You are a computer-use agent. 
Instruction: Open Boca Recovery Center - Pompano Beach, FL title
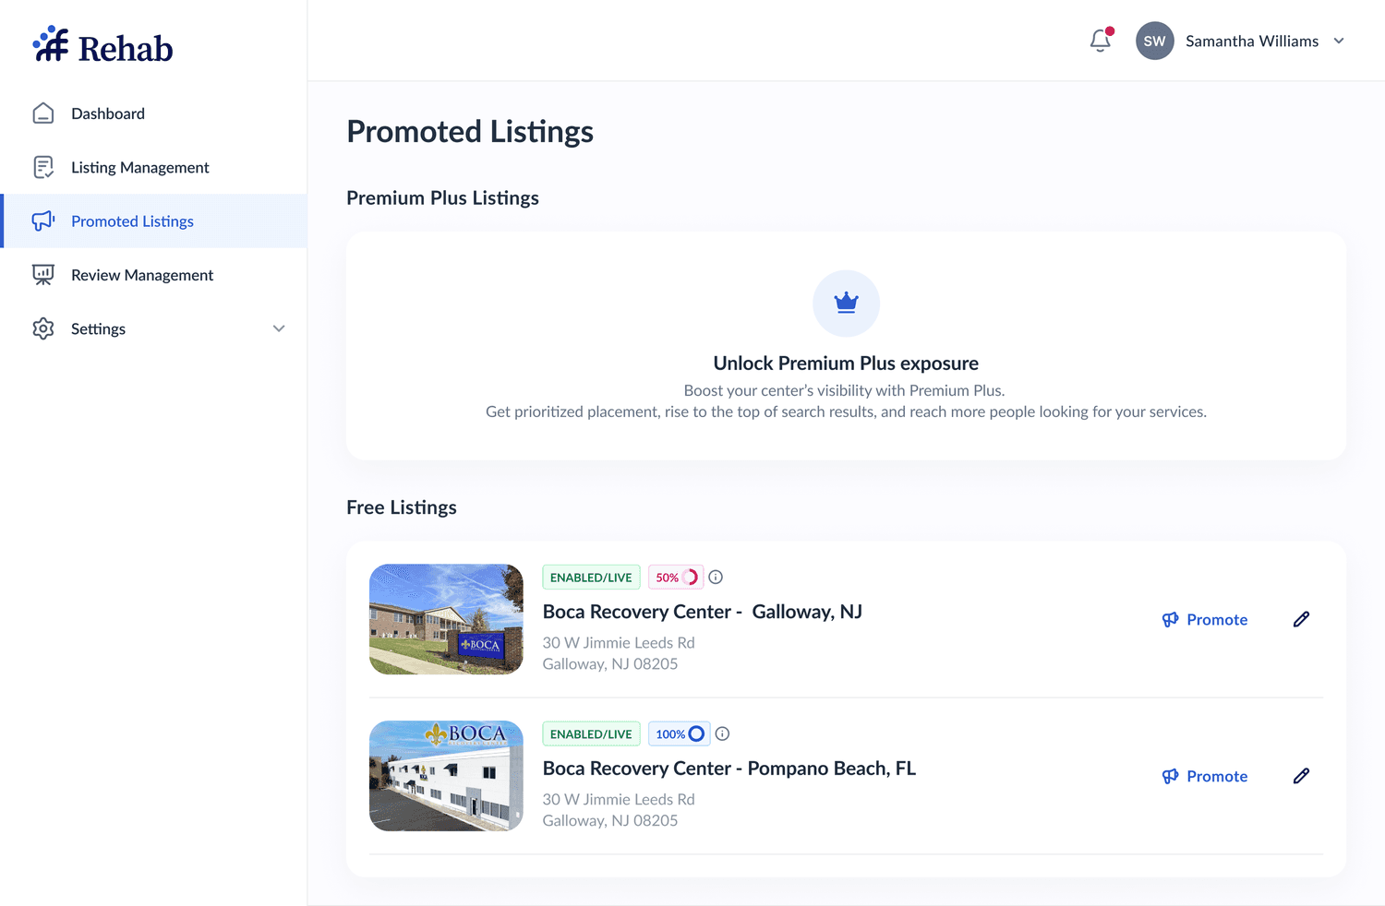click(x=729, y=769)
